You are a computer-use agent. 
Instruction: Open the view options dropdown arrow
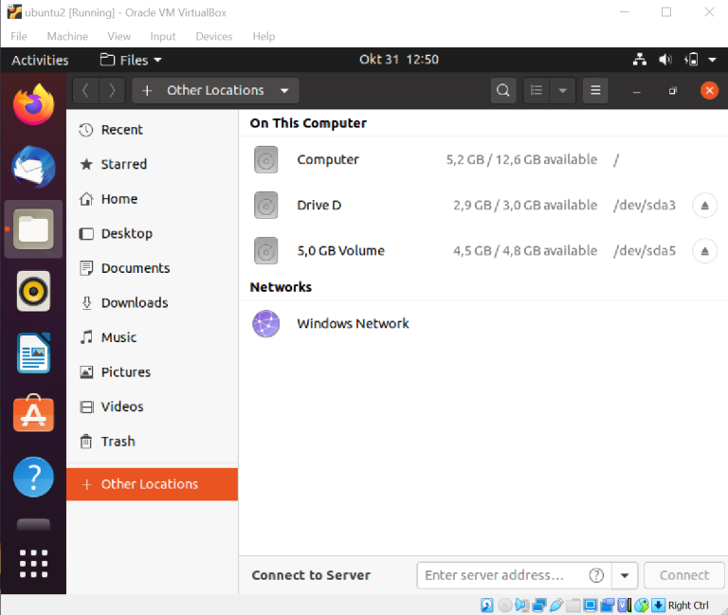563,90
